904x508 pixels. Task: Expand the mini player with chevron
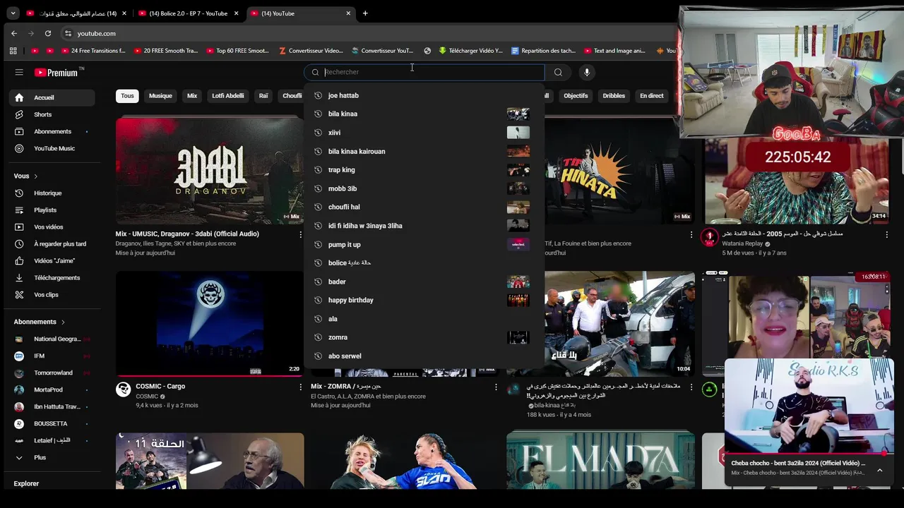tap(880, 470)
